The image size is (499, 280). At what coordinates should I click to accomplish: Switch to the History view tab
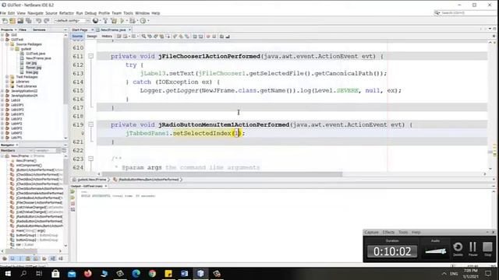(107, 37)
